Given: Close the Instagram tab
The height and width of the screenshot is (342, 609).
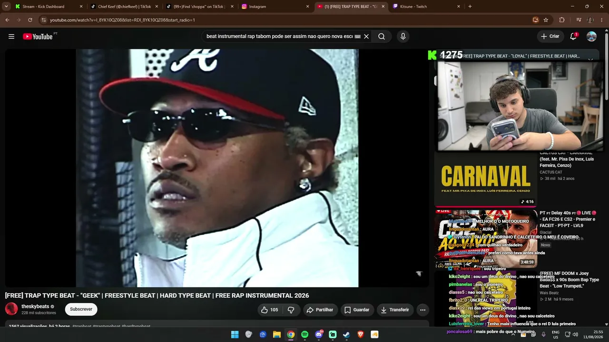Looking at the screenshot, I should [x=307, y=7].
